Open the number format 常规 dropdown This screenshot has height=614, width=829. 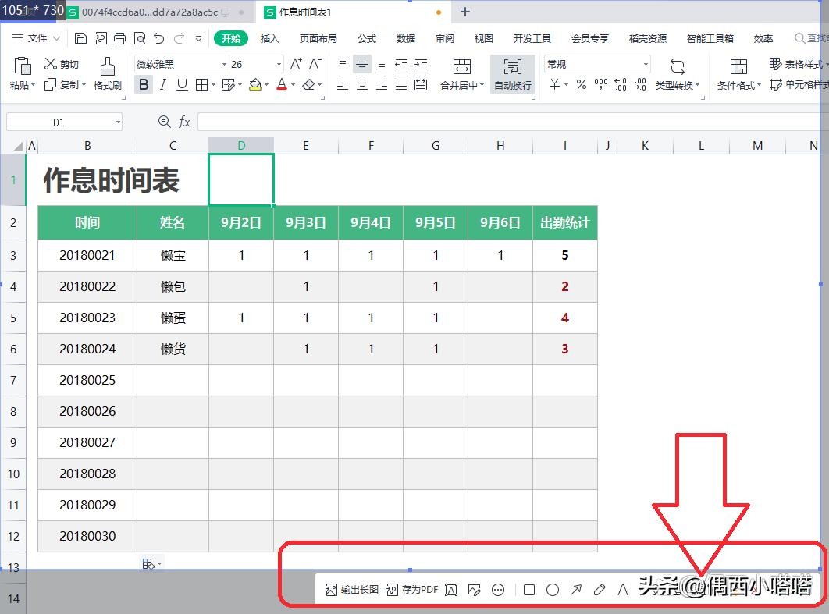pos(597,63)
